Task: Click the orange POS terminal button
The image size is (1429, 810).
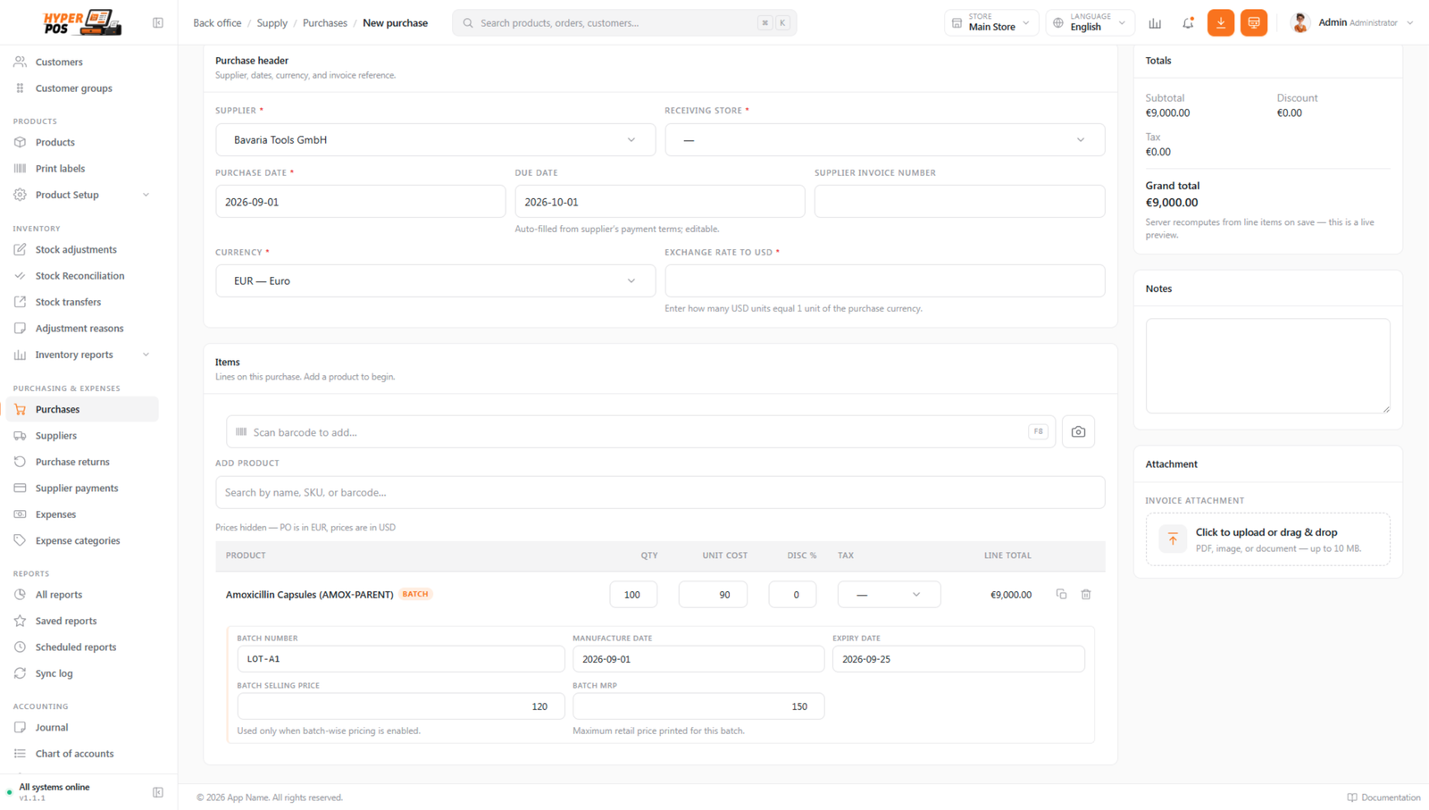Action: 1254,23
